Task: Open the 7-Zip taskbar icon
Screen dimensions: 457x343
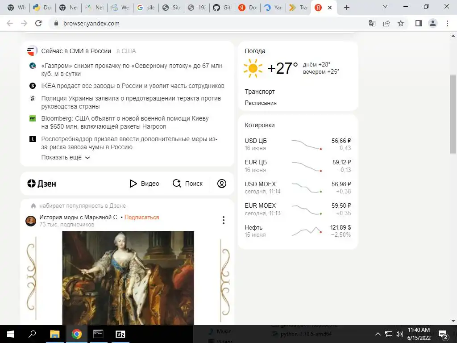Action: (120, 334)
